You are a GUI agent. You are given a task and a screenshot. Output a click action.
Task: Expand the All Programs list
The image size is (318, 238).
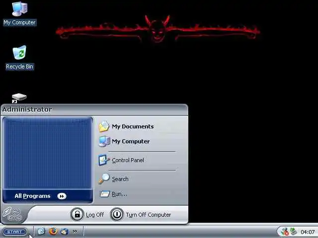point(48,196)
